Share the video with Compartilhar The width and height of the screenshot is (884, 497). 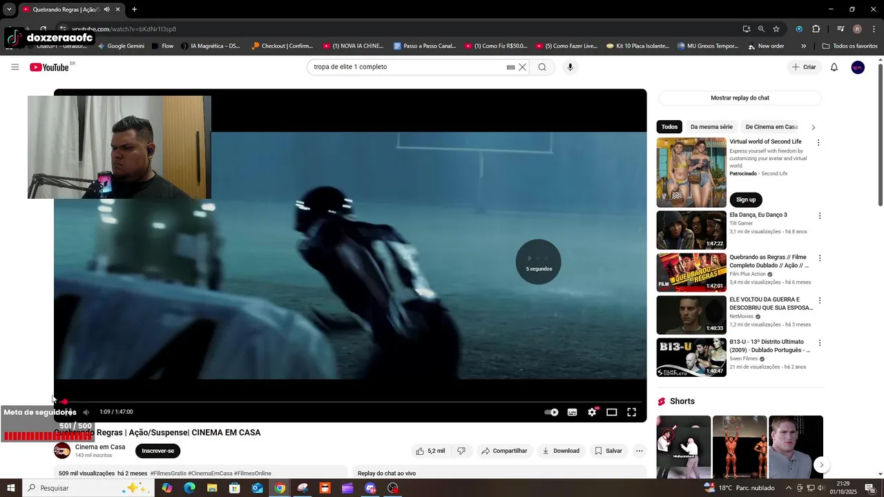pyautogui.click(x=504, y=451)
